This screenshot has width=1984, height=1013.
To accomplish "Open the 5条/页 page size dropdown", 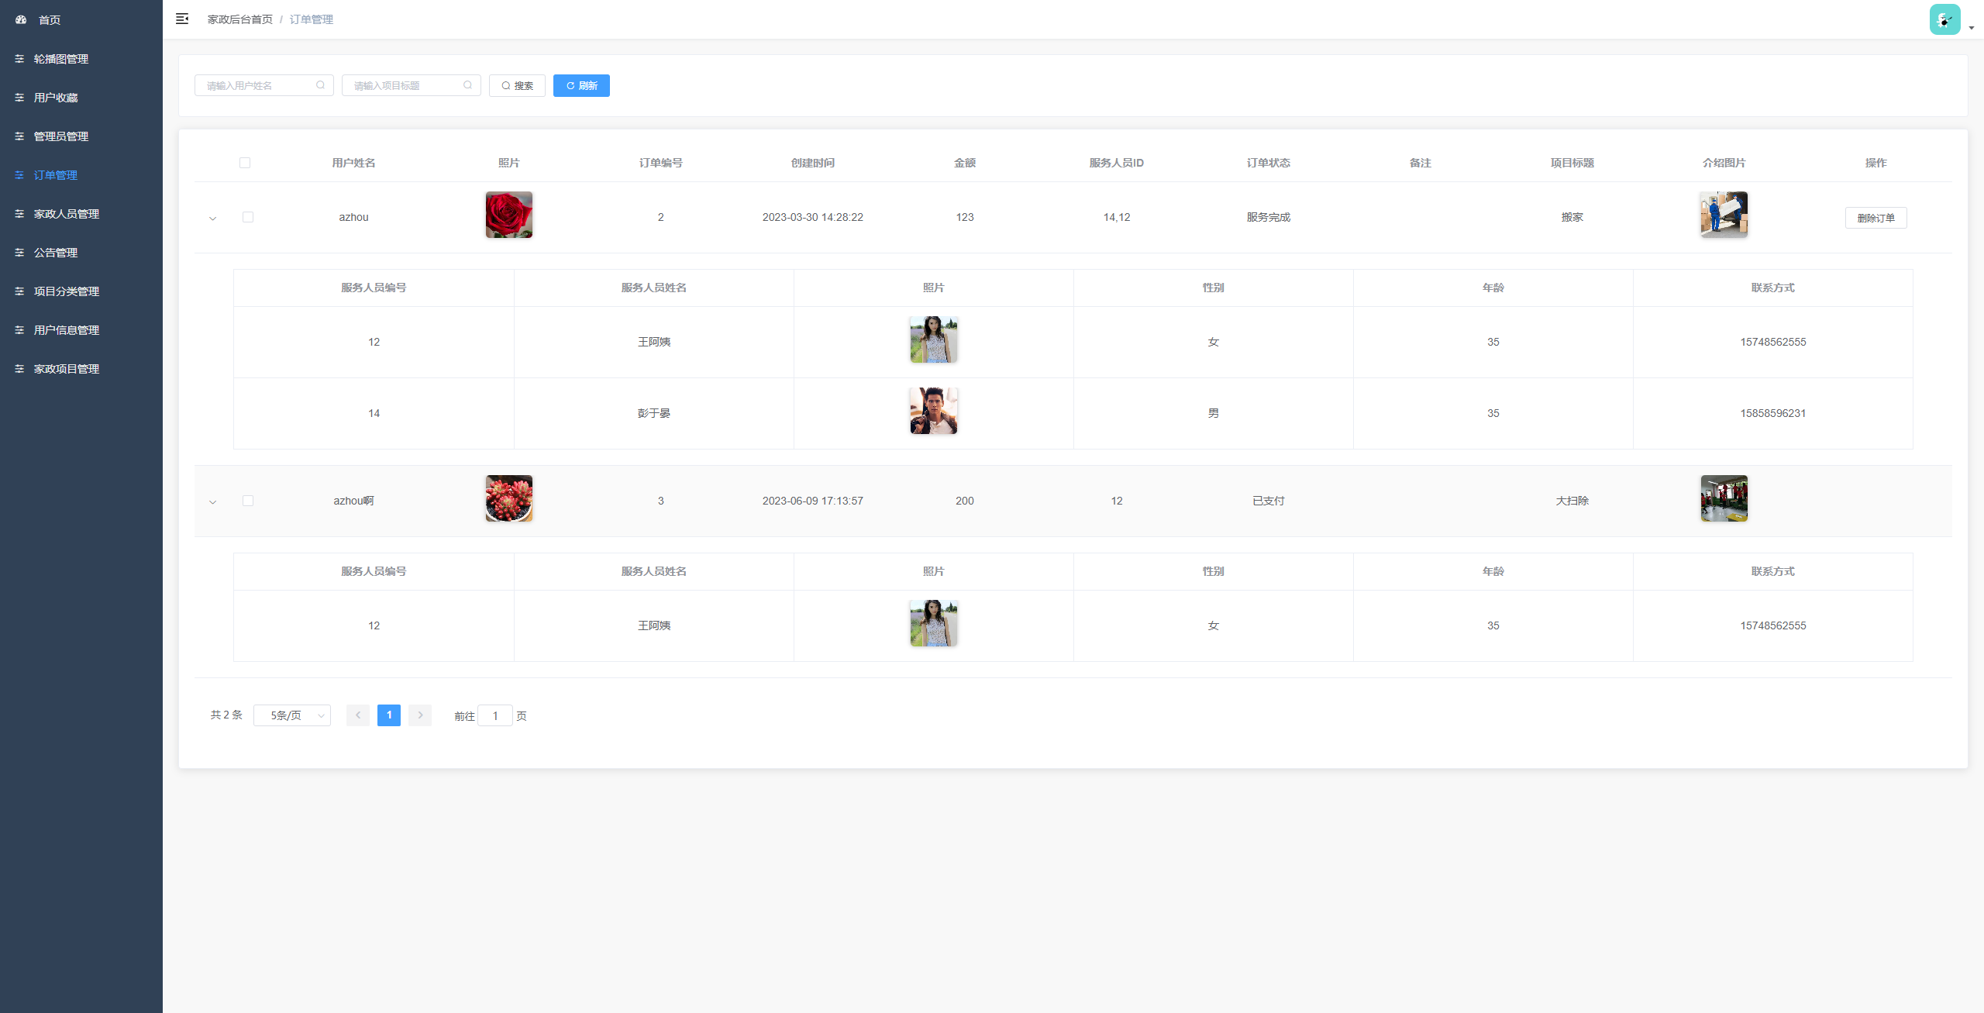I will tap(292, 715).
